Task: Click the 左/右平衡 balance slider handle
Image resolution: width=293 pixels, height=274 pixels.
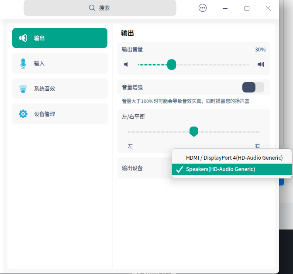Action: [x=194, y=132]
